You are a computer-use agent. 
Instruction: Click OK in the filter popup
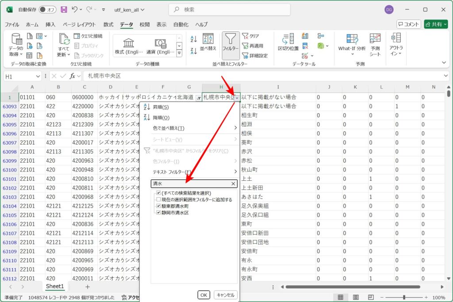coord(203,295)
